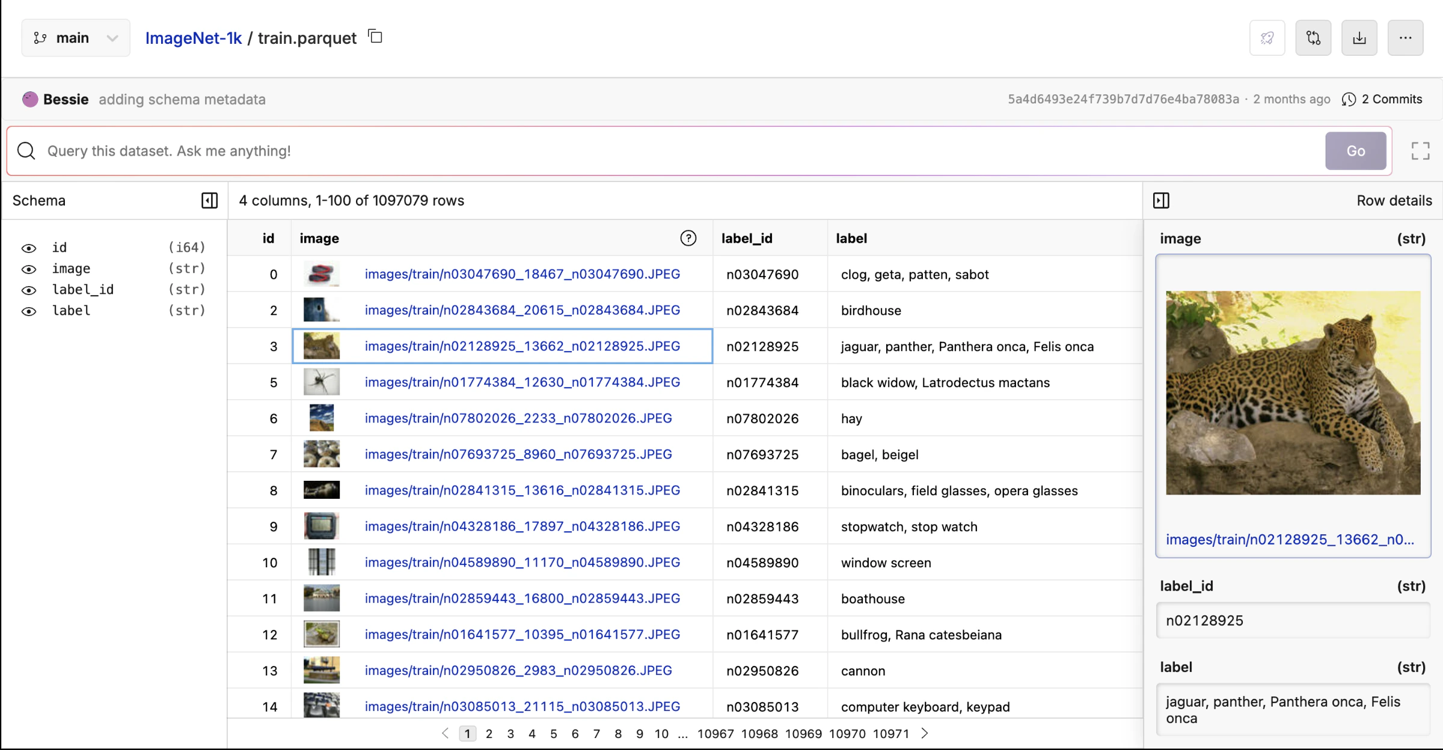Go to page 10971 in pagination

[890, 734]
